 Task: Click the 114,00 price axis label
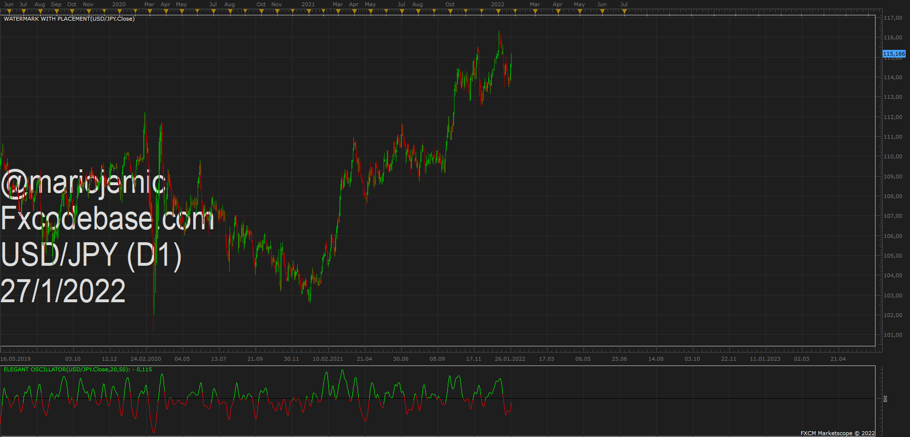pyautogui.click(x=893, y=77)
